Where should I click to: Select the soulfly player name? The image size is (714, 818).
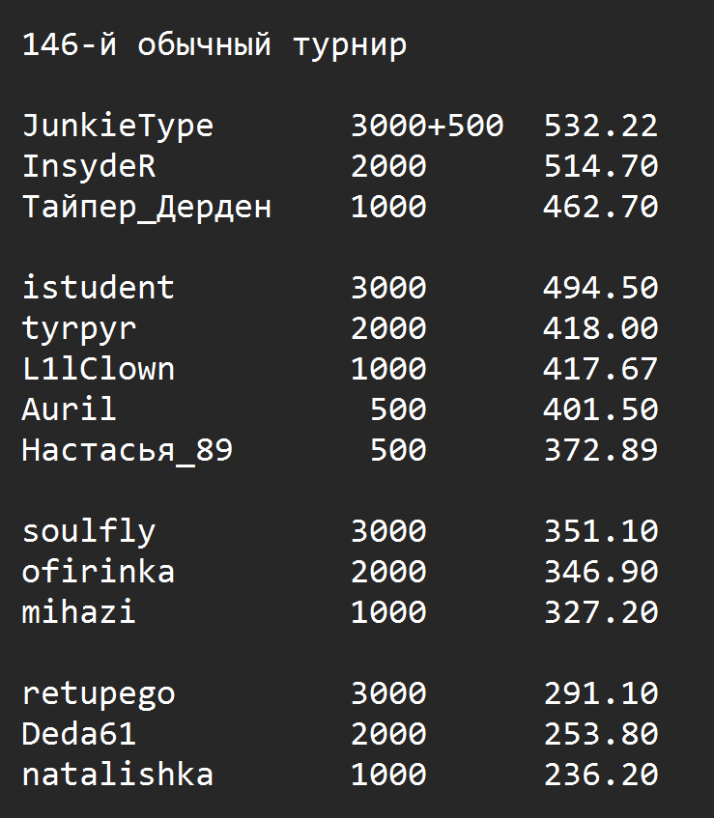(x=88, y=531)
